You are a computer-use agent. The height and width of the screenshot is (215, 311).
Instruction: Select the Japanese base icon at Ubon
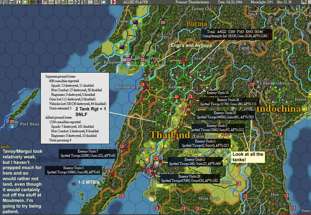click(x=238, y=183)
